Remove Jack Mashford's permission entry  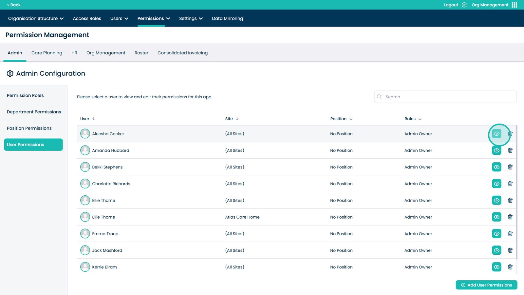(x=510, y=250)
